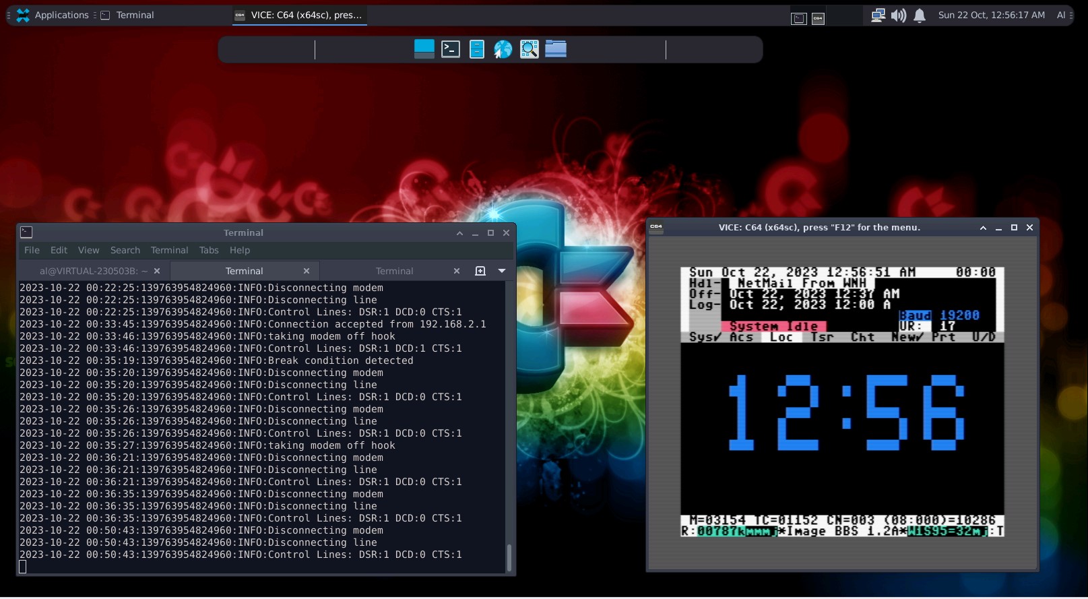
Task: Click the volume speaker tray icon
Action: tap(898, 15)
